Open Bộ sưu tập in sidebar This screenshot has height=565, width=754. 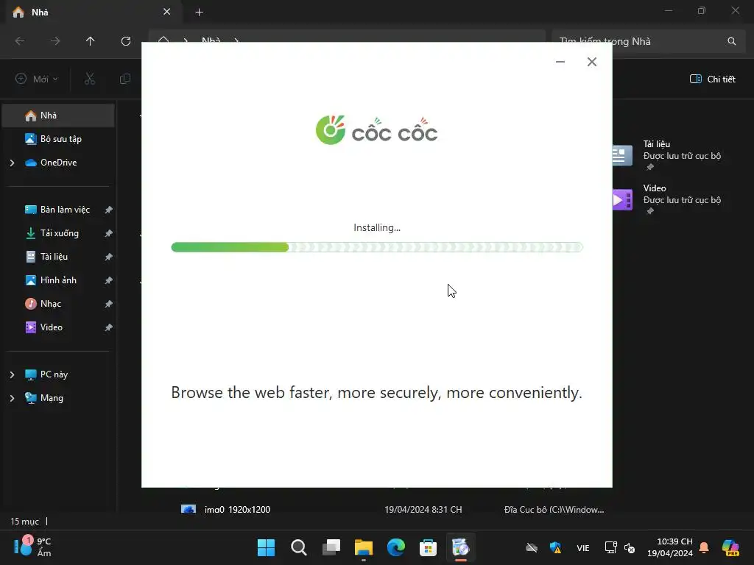click(58, 139)
